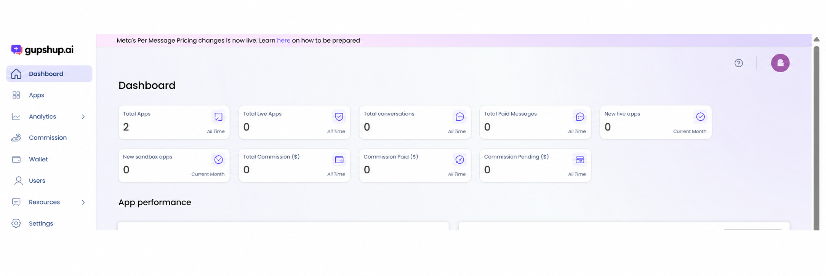Click the Total conversations chat icon
The width and height of the screenshot is (826, 276).
459,117
